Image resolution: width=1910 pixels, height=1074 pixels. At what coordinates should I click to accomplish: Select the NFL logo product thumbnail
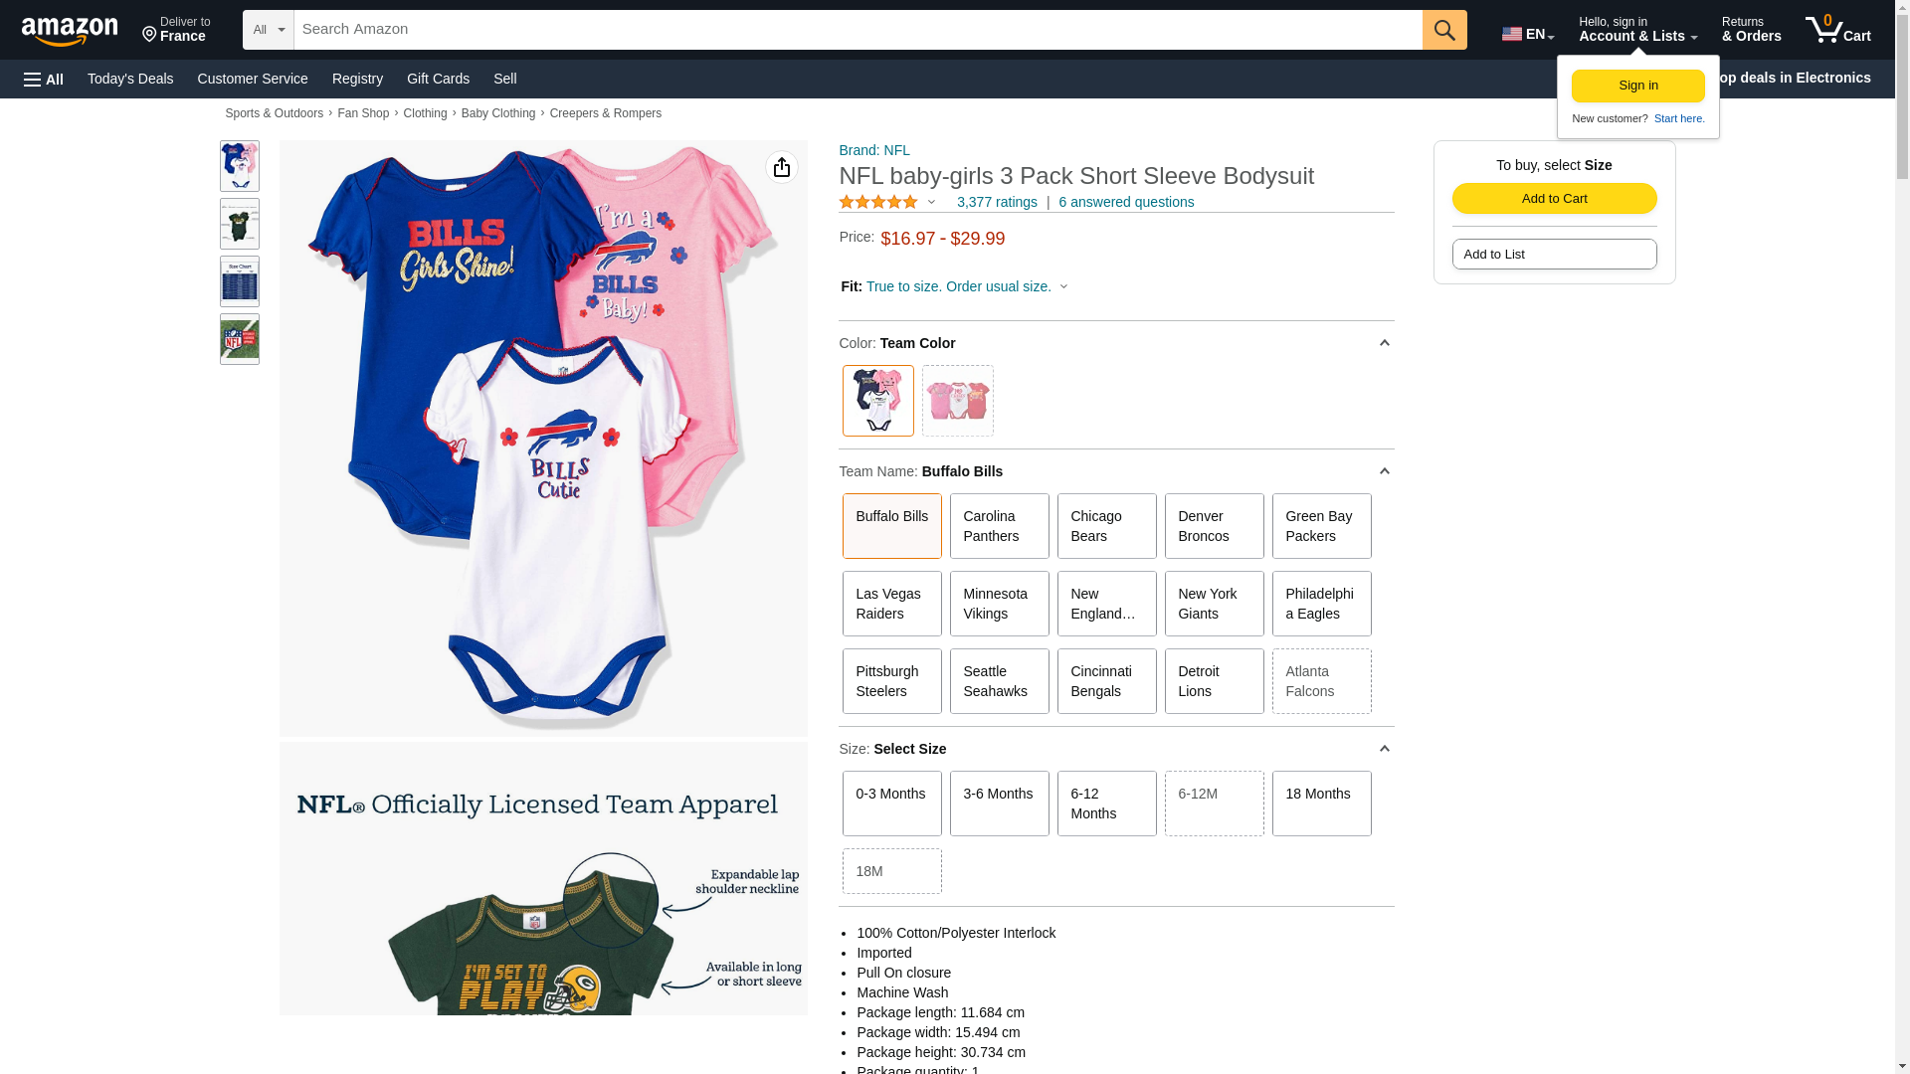coord(240,339)
